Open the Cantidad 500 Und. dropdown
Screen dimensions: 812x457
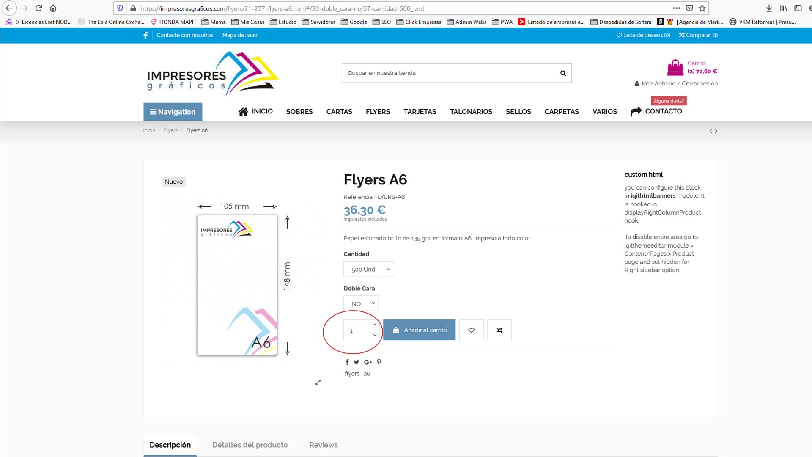(x=369, y=269)
